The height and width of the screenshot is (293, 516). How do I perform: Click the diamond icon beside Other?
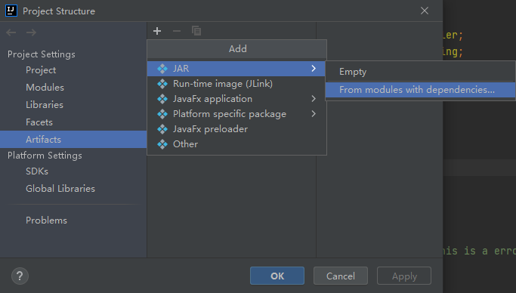[162, 144]
